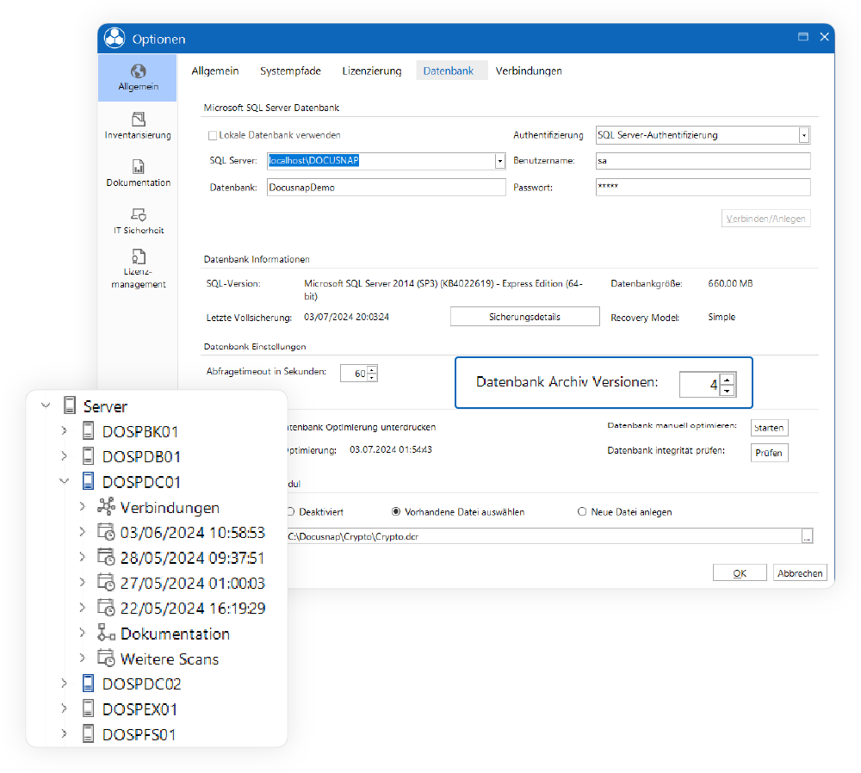Click the Weitere Scans icon
This screenshot has width=861, height=773.
point(106,658)
